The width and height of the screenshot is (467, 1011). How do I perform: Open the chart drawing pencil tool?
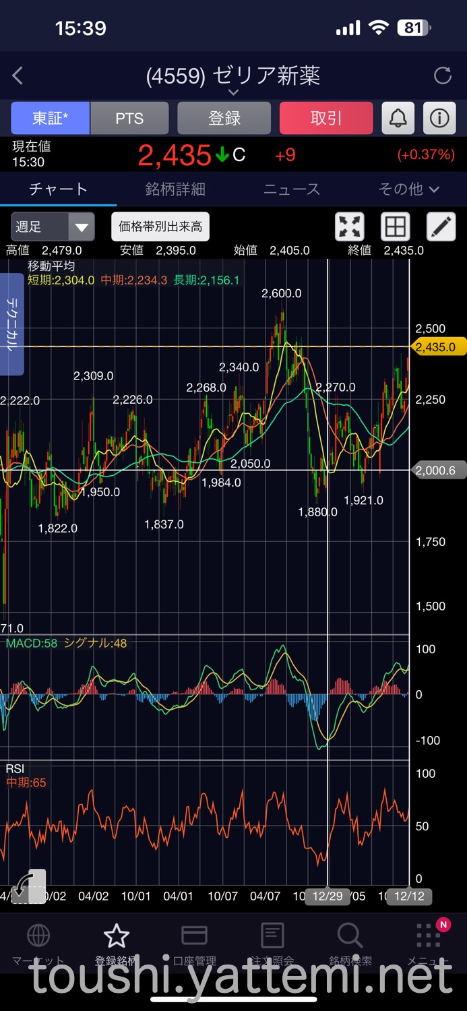click(441, 227)
